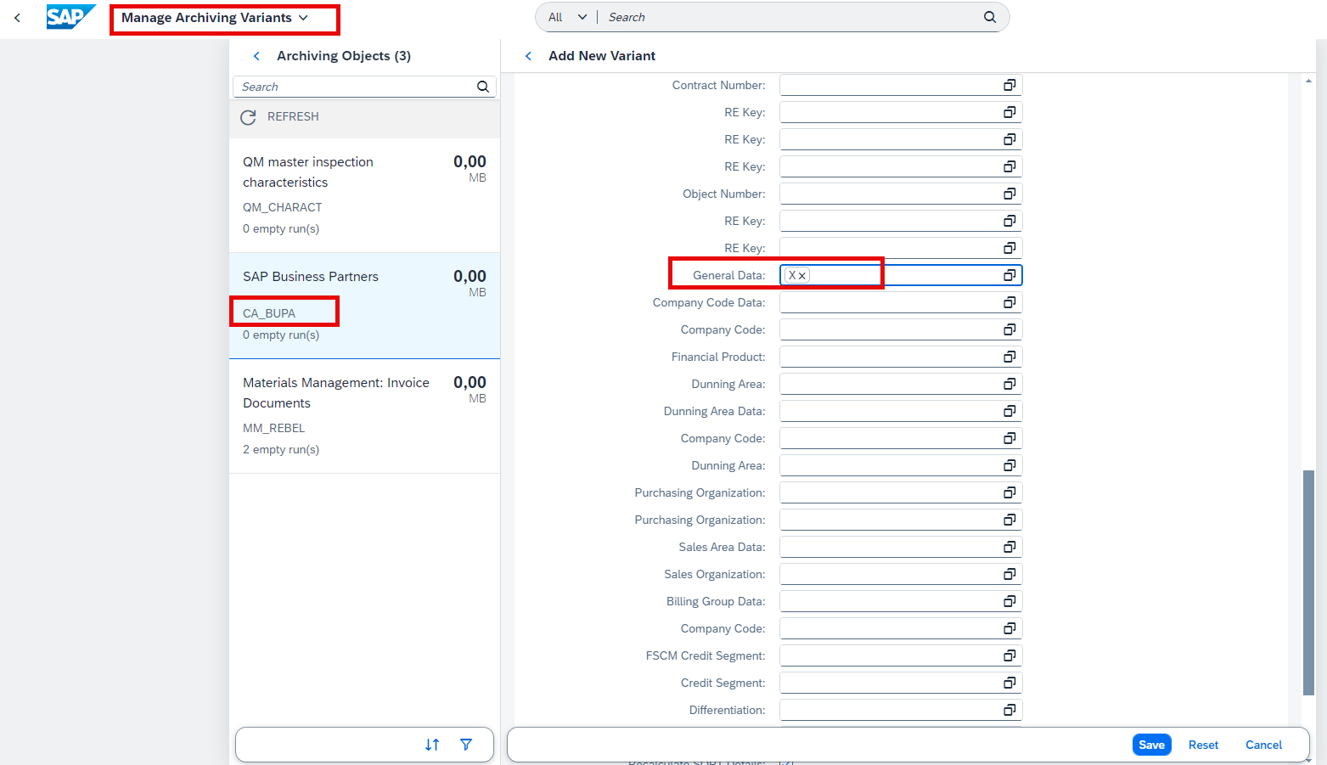Open value help for Object Number
1327x765 pixels.
[1009, 194]
